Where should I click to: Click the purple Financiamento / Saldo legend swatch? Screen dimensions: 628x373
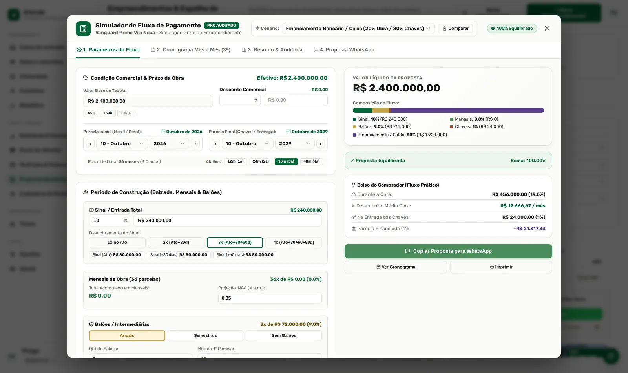click(x=354, y=135)
